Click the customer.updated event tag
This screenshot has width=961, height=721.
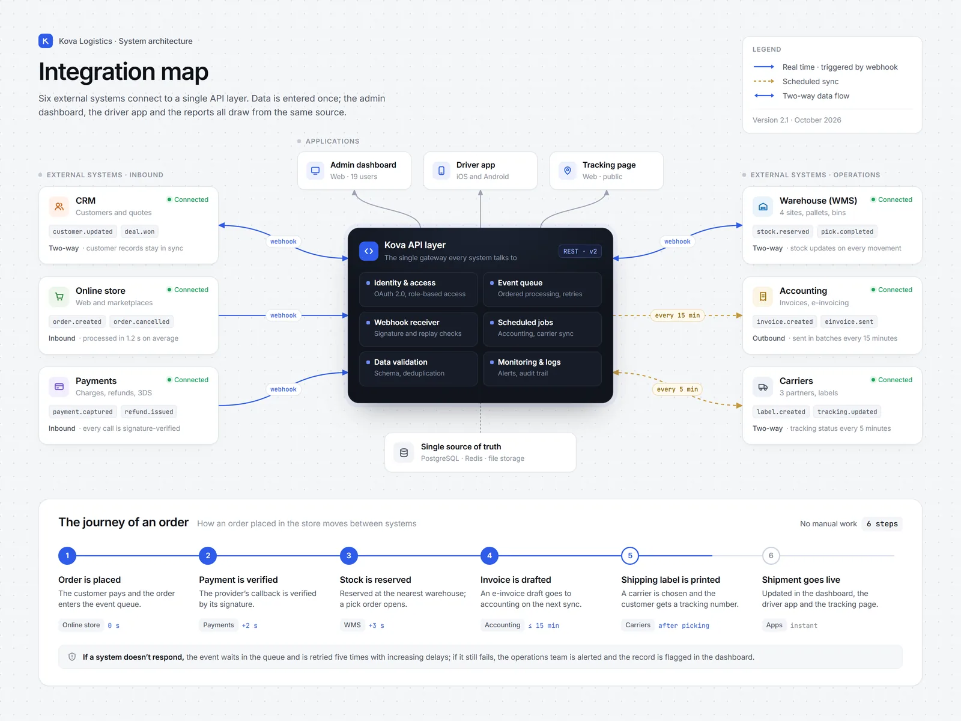click(83, 231)
